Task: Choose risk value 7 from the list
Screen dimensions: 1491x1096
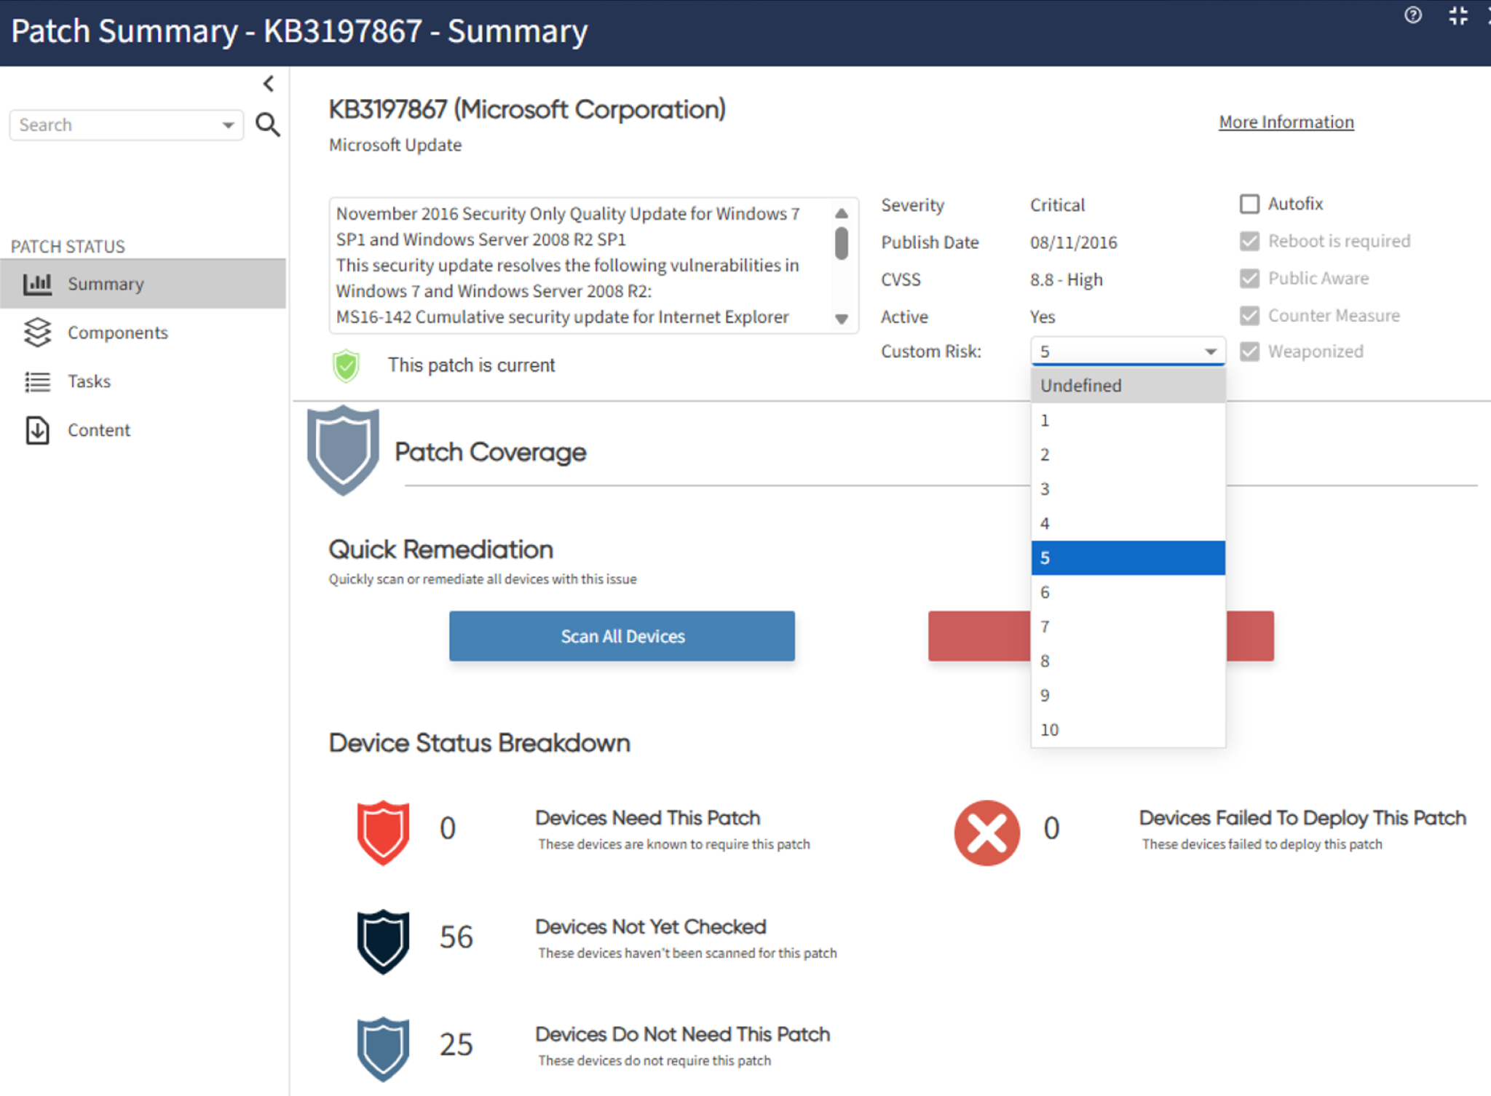Action: [1128, 627]
